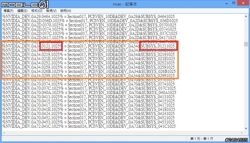Viewport: 250px width, 143px height.
Task: Click the line NVIDIA_DEV.0A34.0252.1025
Action: (89, 63)
